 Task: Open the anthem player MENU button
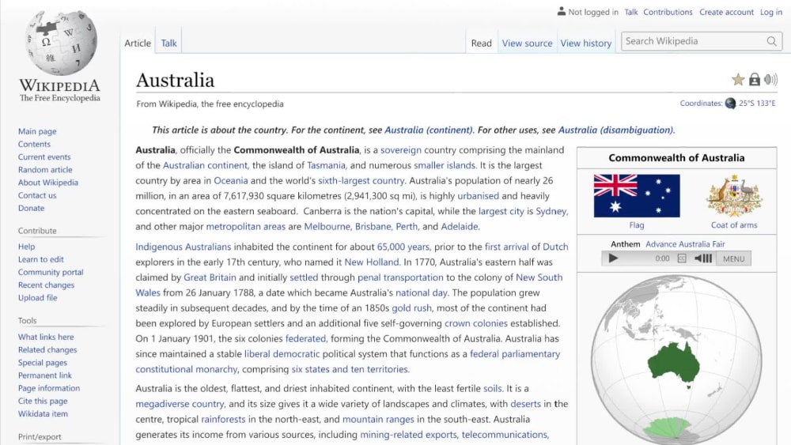click(733, 258)
